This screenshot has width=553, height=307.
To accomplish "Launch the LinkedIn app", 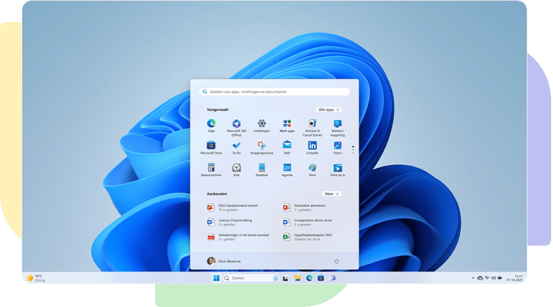I will pos(312,148).
